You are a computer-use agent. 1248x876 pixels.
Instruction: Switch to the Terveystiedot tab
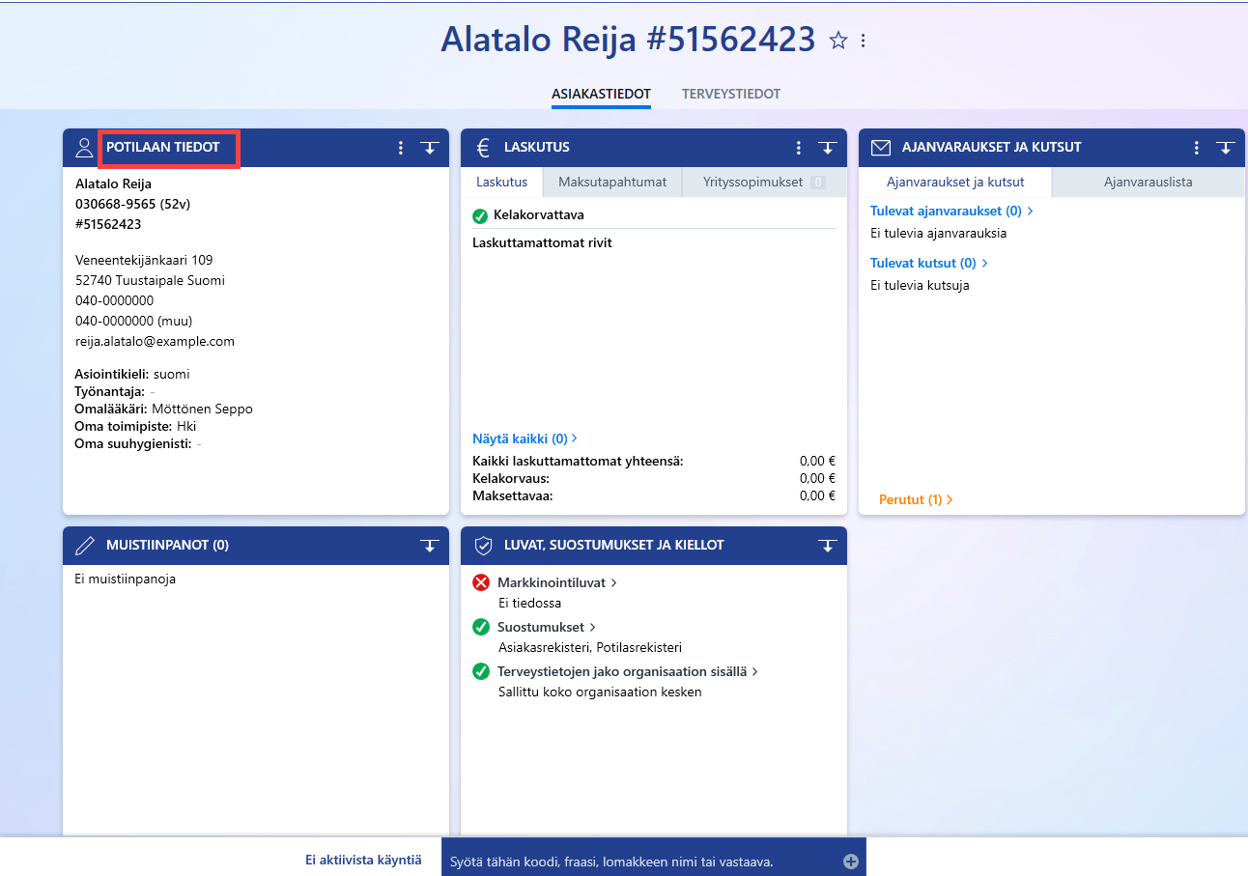pos(731,94)
